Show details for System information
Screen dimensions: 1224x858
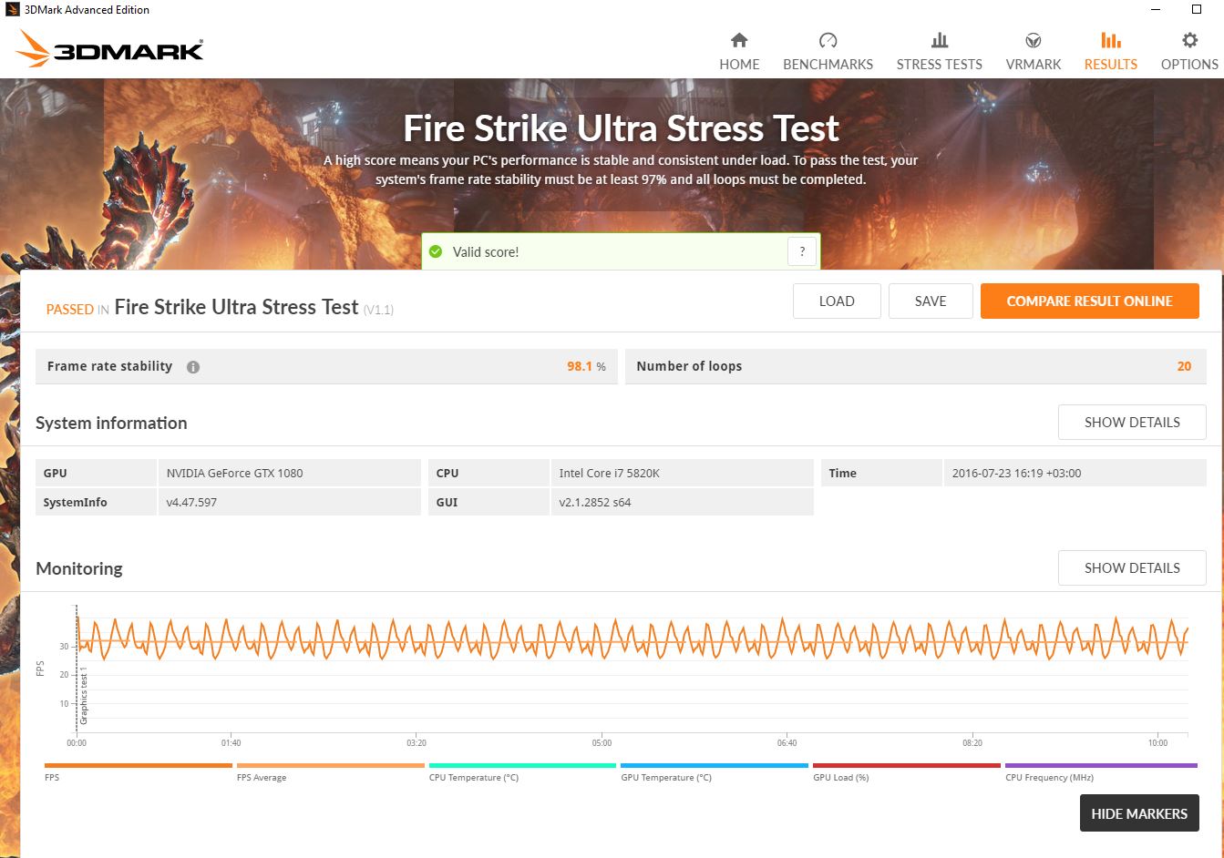(1132, 423)
